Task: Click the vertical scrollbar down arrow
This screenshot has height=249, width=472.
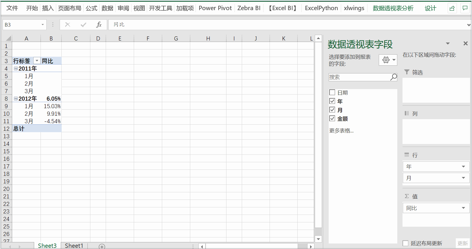Action: [318, 239]
